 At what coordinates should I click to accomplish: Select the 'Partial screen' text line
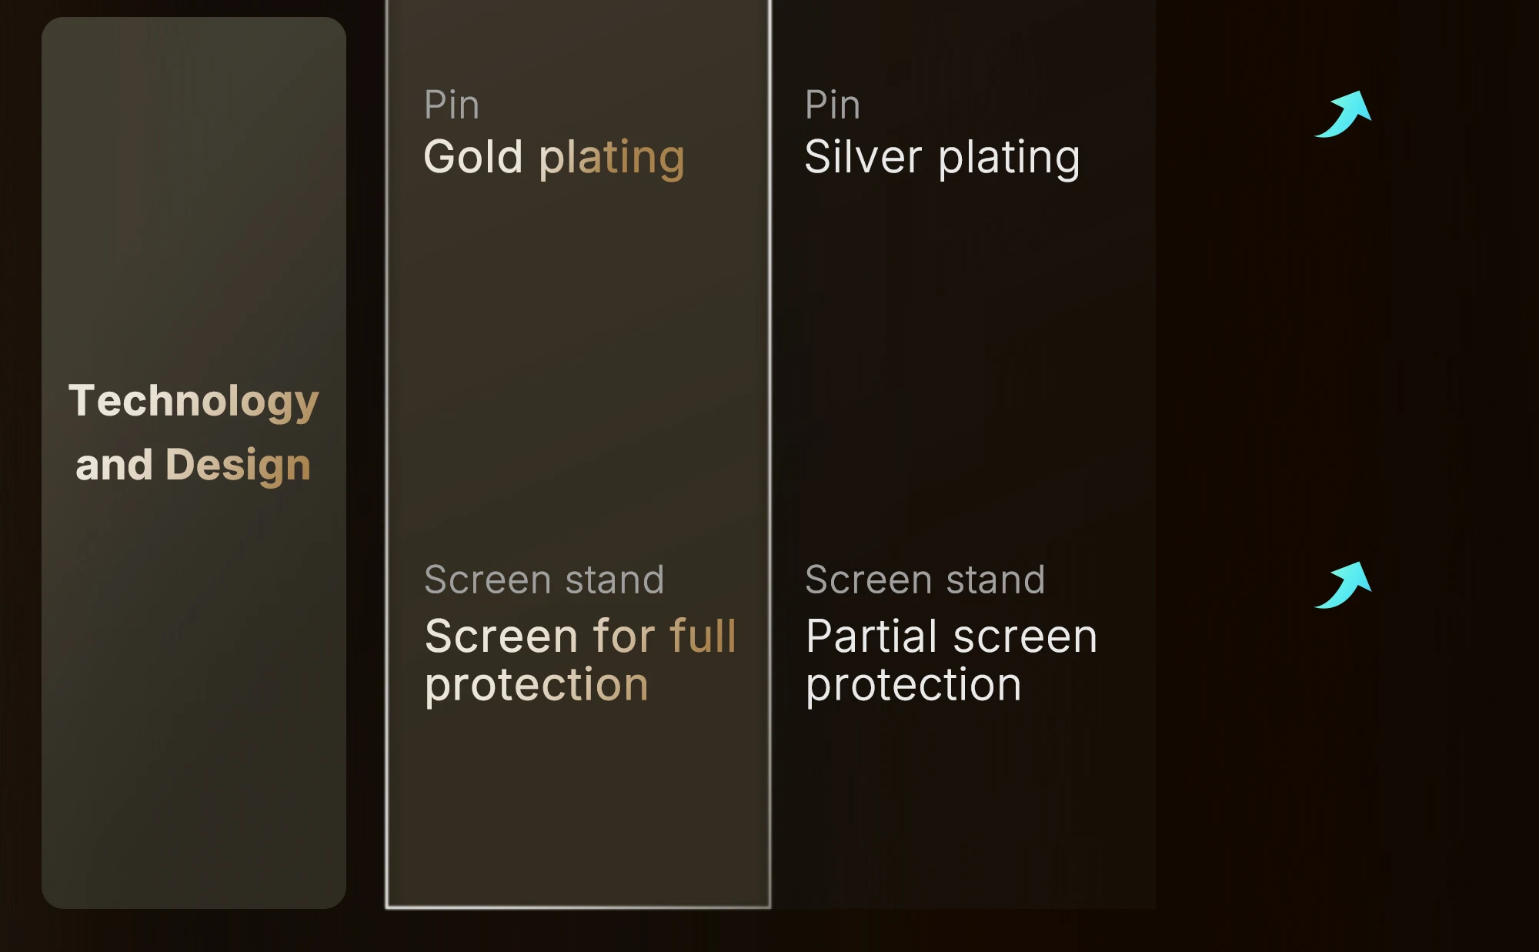pyautogui.click(x=951, y=636)
